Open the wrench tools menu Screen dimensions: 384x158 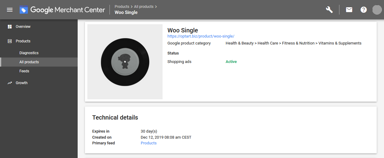click(329, 10)
